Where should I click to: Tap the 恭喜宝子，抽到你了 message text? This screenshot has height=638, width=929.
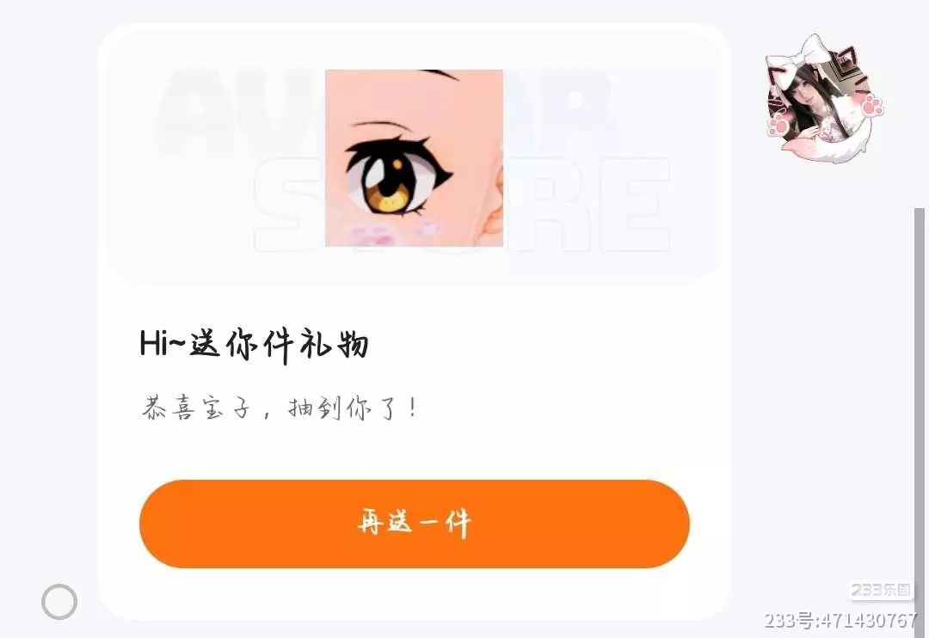tap(280, 408)
